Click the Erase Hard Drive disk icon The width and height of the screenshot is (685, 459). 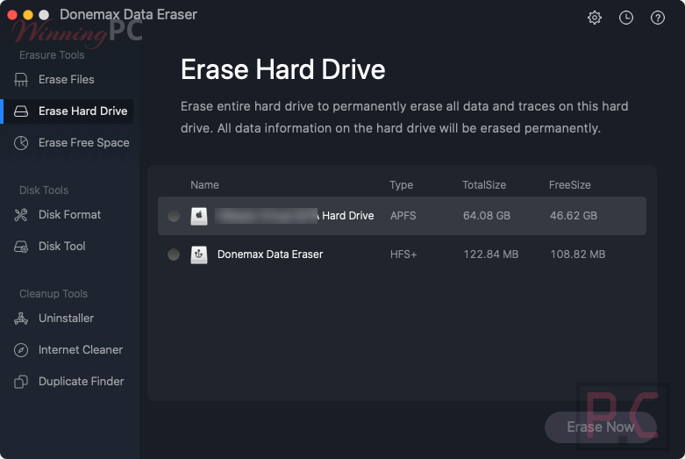[x=21, y=111]
